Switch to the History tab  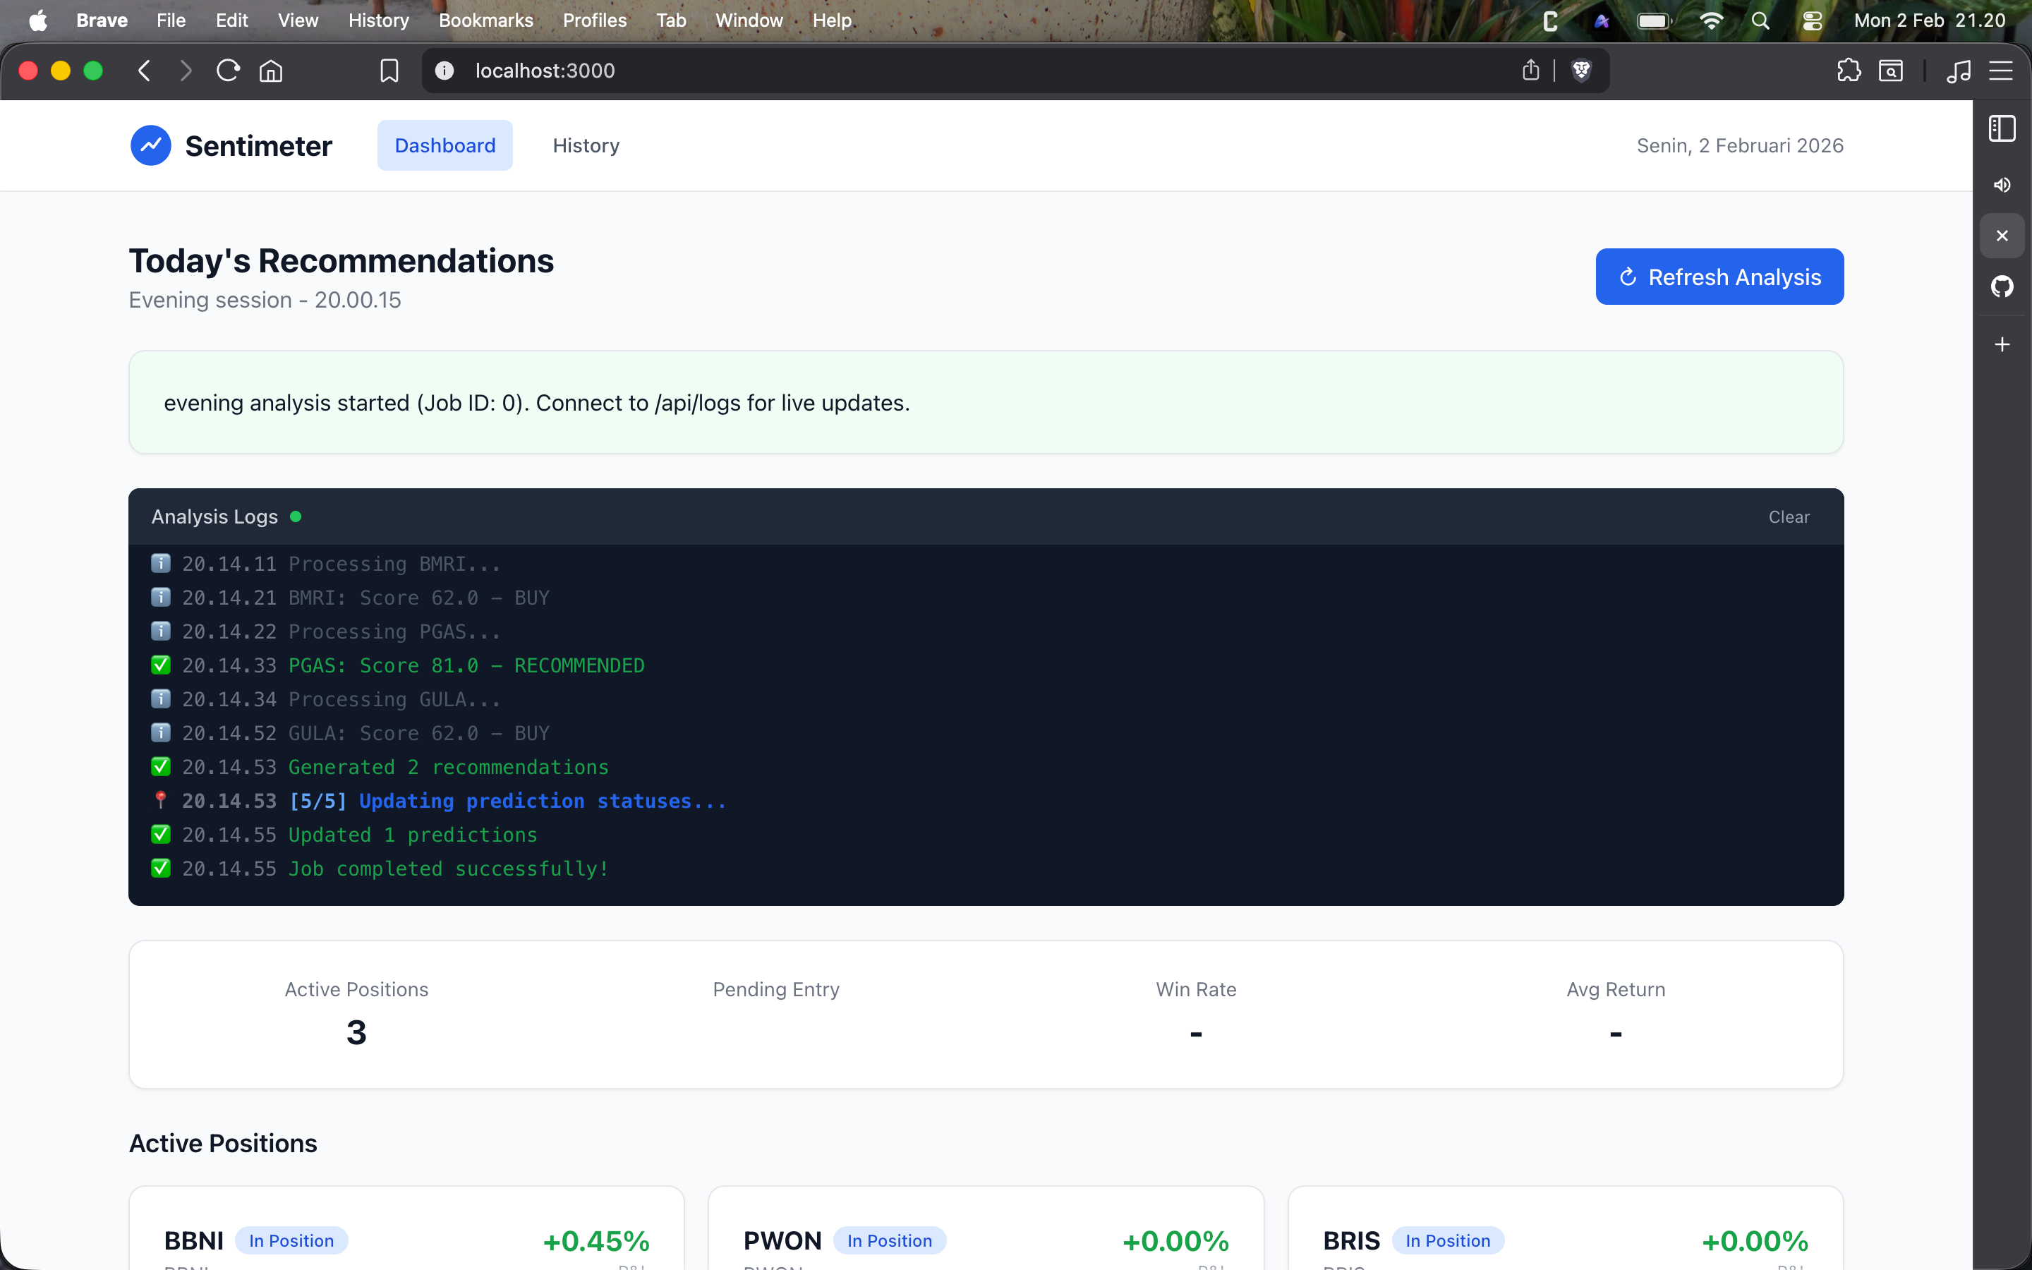(586, 145)
